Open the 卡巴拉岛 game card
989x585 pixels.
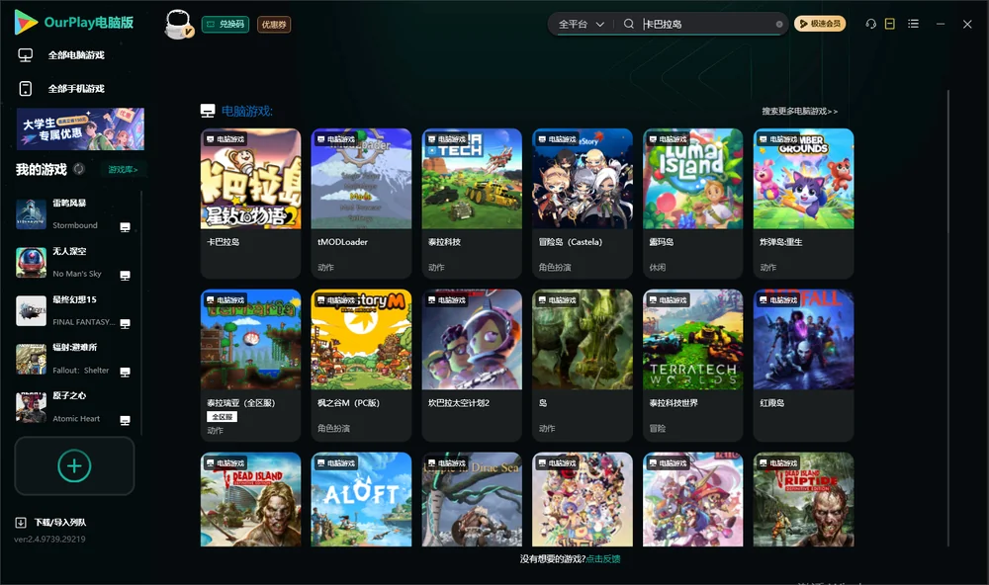[250, 204]
